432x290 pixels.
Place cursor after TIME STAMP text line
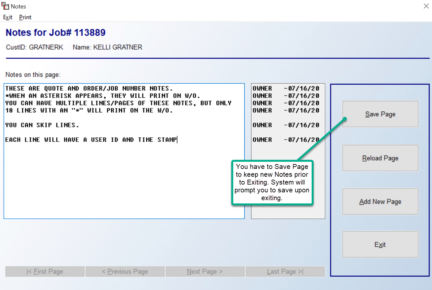pos(177,139)
